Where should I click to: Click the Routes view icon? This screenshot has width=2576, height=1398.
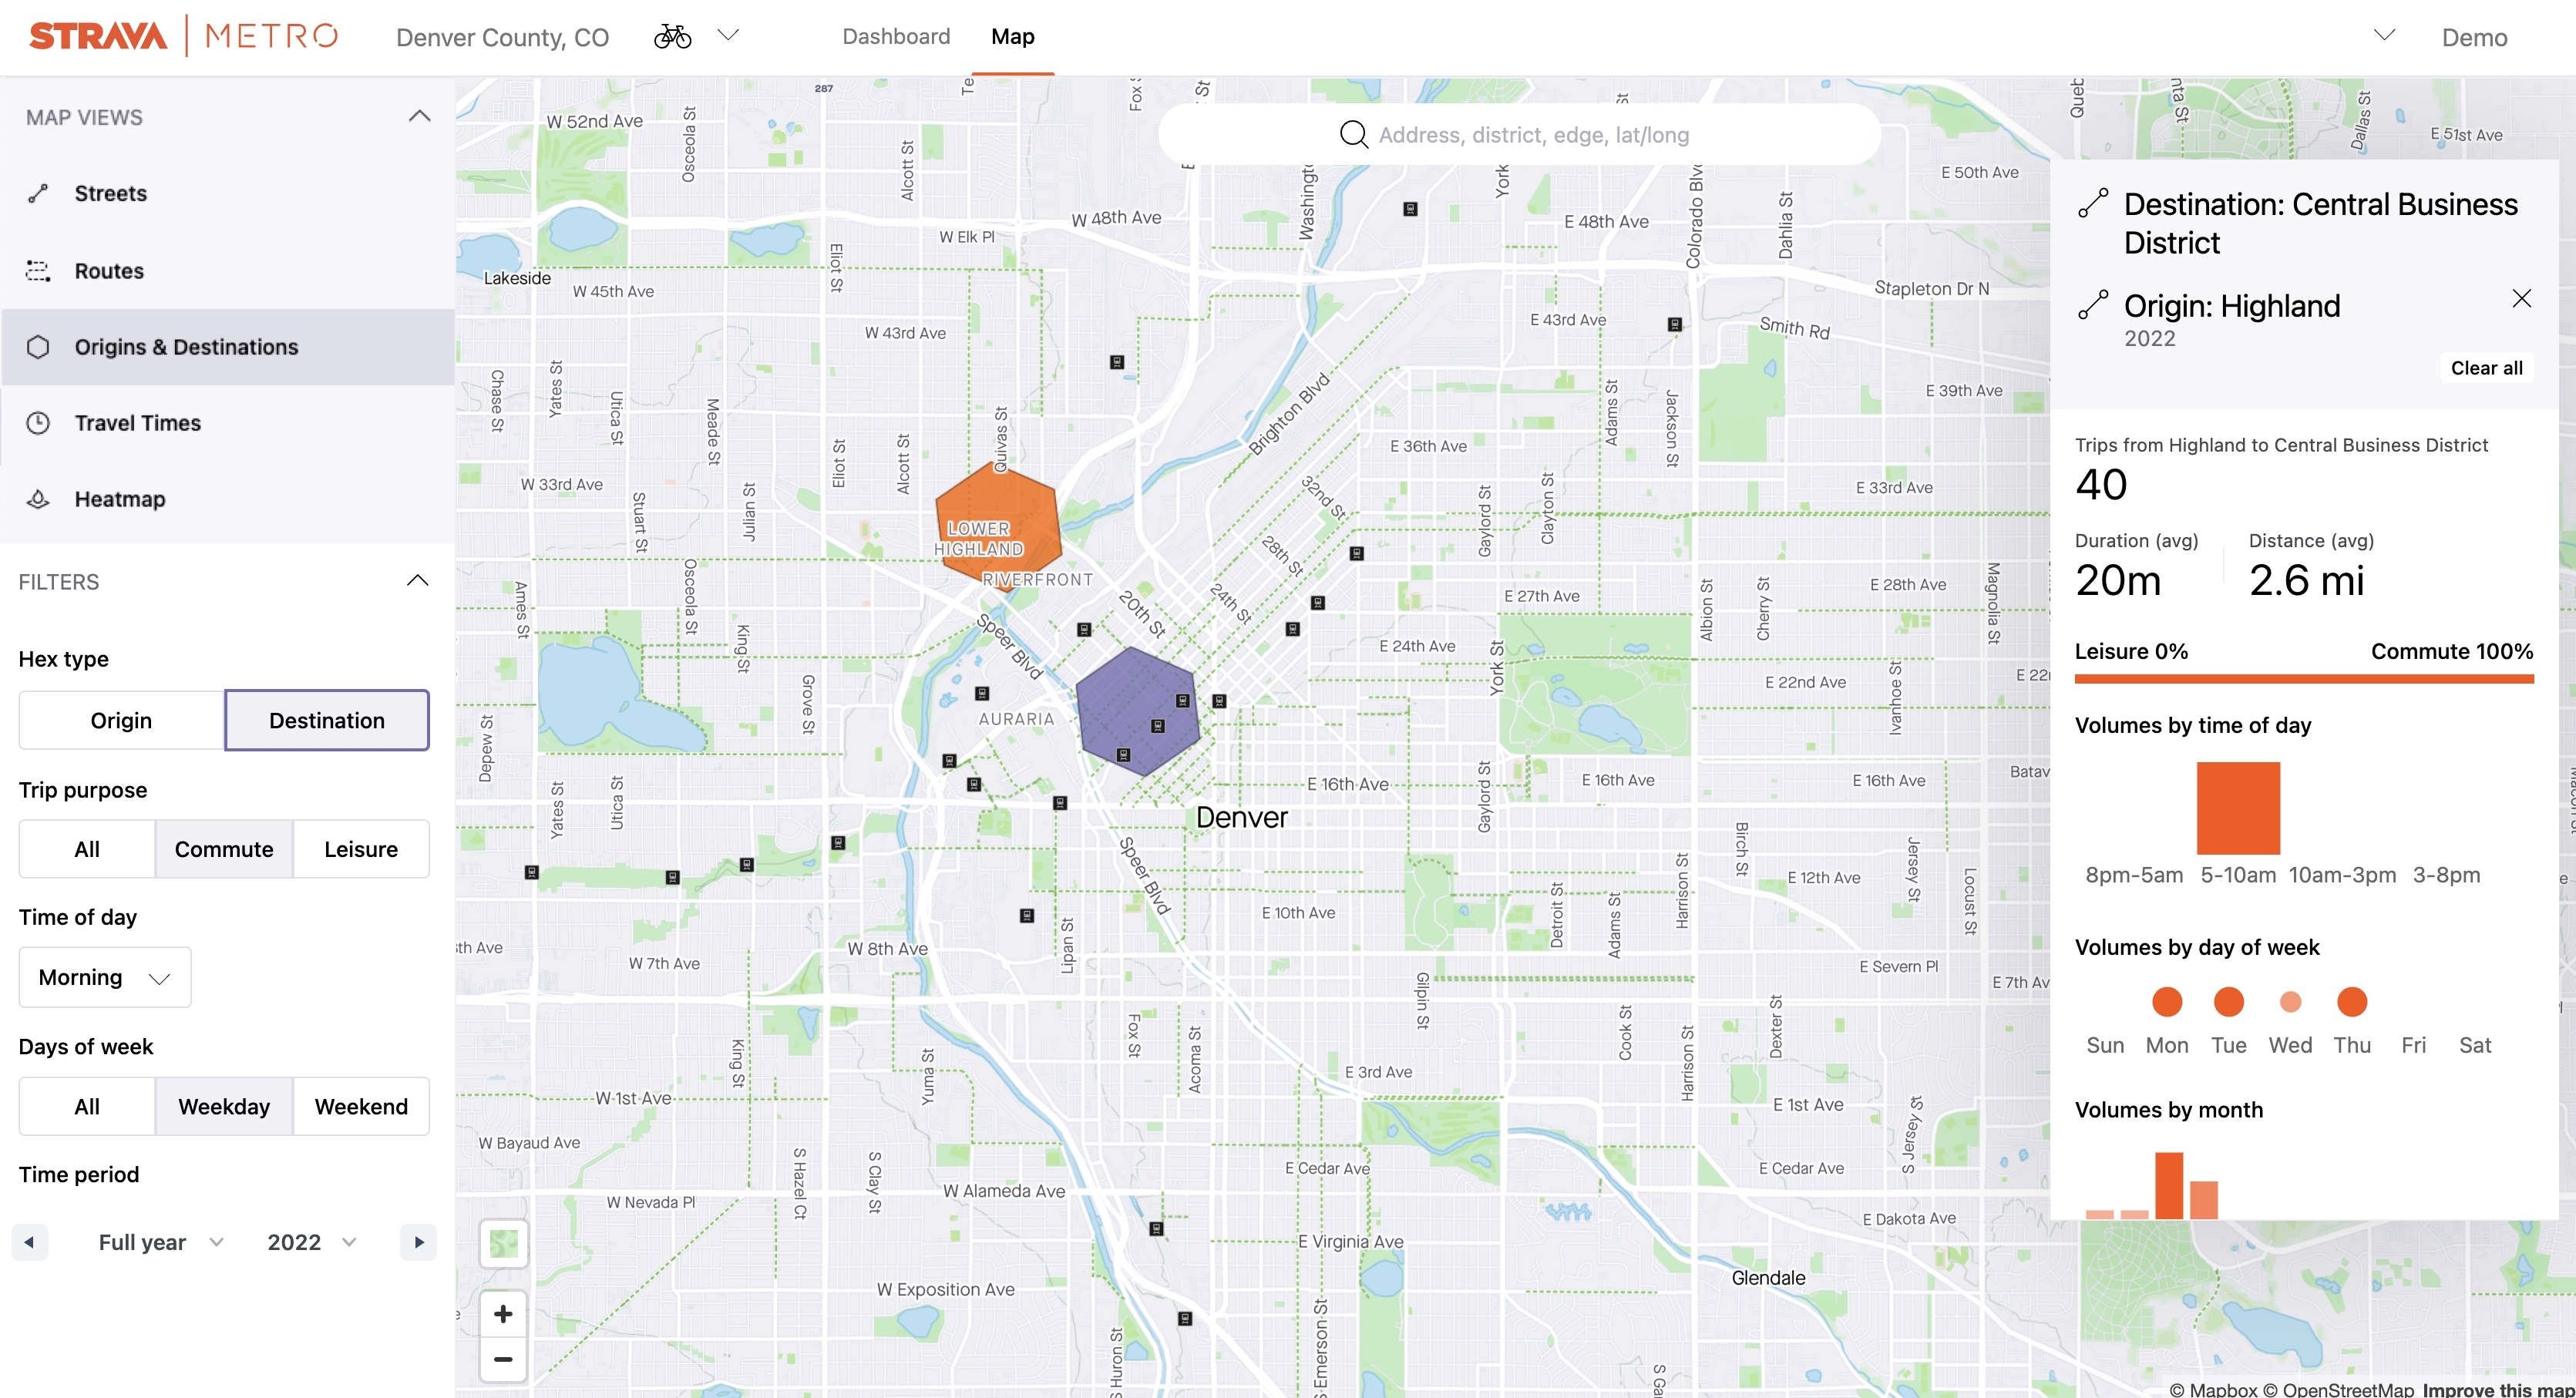[38, 270]
